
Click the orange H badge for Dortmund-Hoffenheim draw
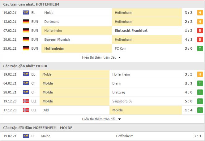[200, 22]
